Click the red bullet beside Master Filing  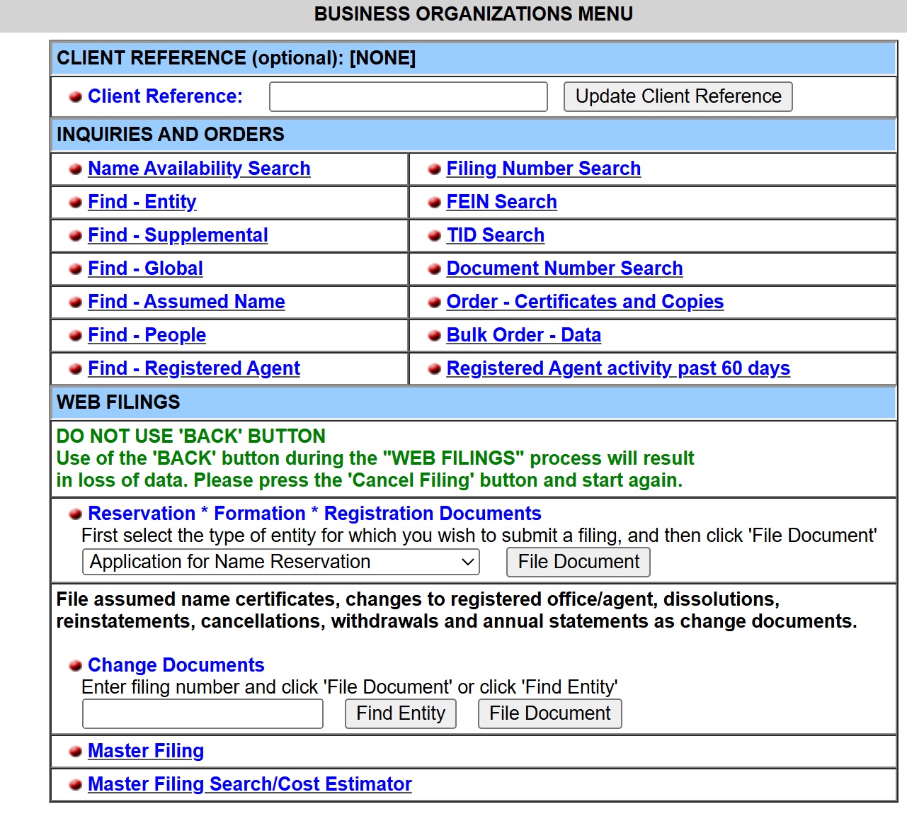75,751
